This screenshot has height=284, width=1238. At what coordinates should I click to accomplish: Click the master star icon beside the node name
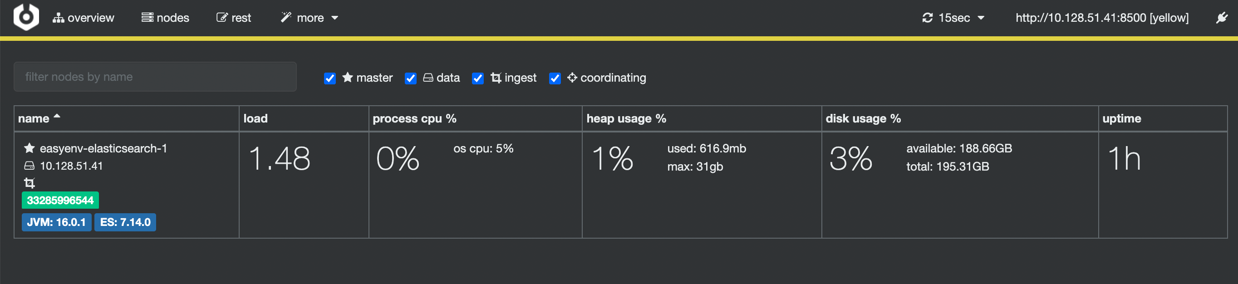(x=29, y=148)
